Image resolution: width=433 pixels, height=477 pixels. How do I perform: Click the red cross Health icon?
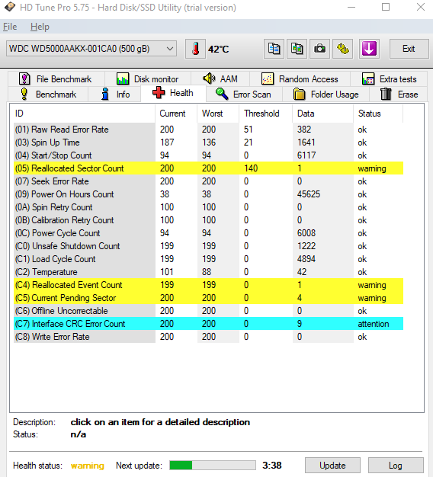coord(159,92)
